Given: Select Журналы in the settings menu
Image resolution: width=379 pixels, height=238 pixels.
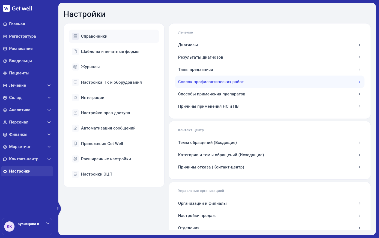Looking at the screenshot, I should pyautogui.click(x=114, y=67).
